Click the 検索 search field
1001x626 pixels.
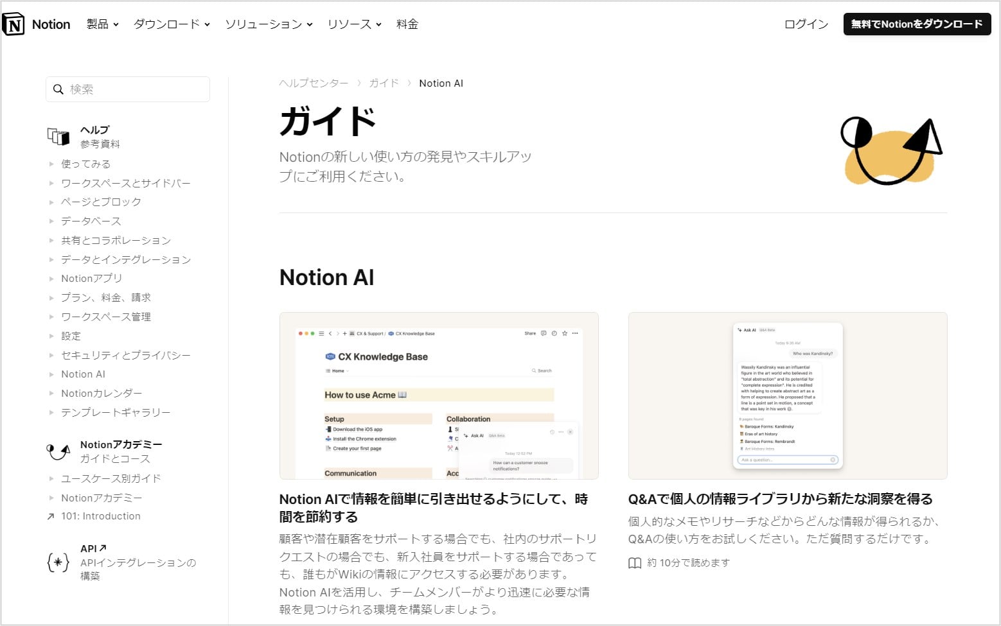128,89
